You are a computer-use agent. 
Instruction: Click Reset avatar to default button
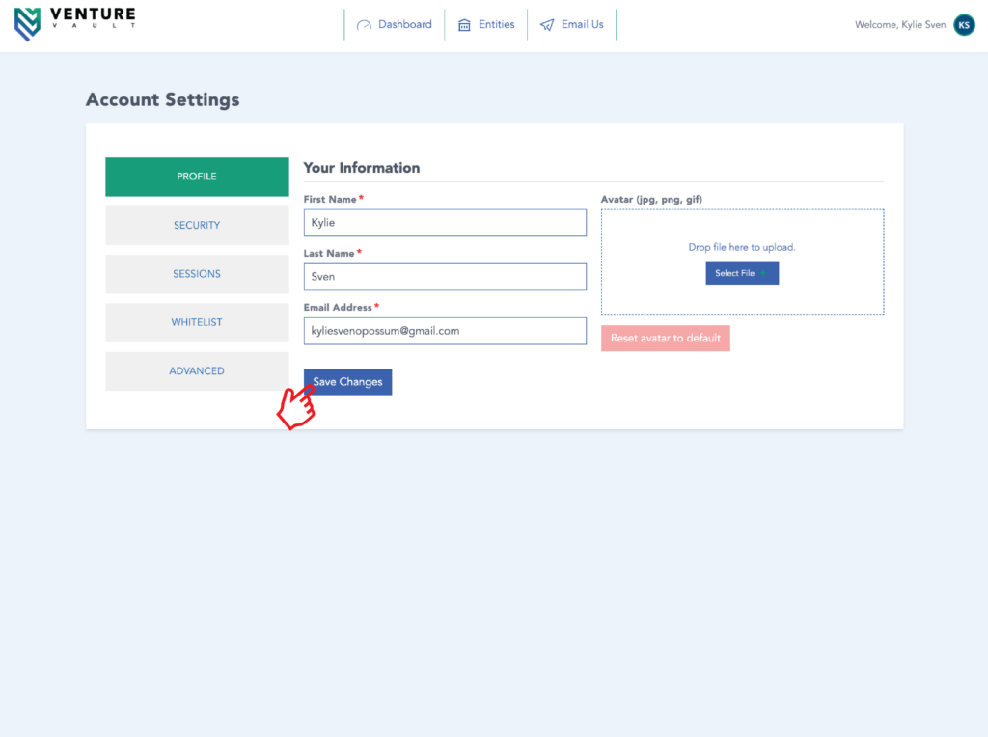[665, 339]
